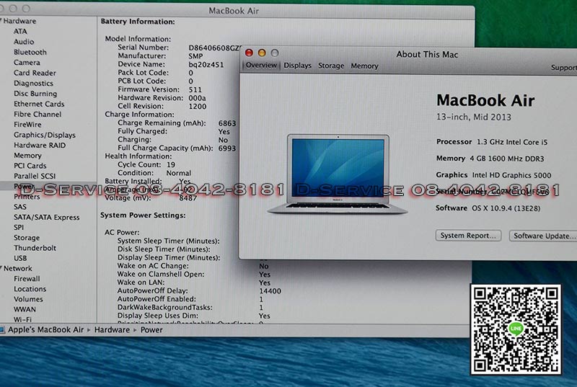Open the Card Reader entry
Viewport: 577px width, 387px height.
[35, 73]
